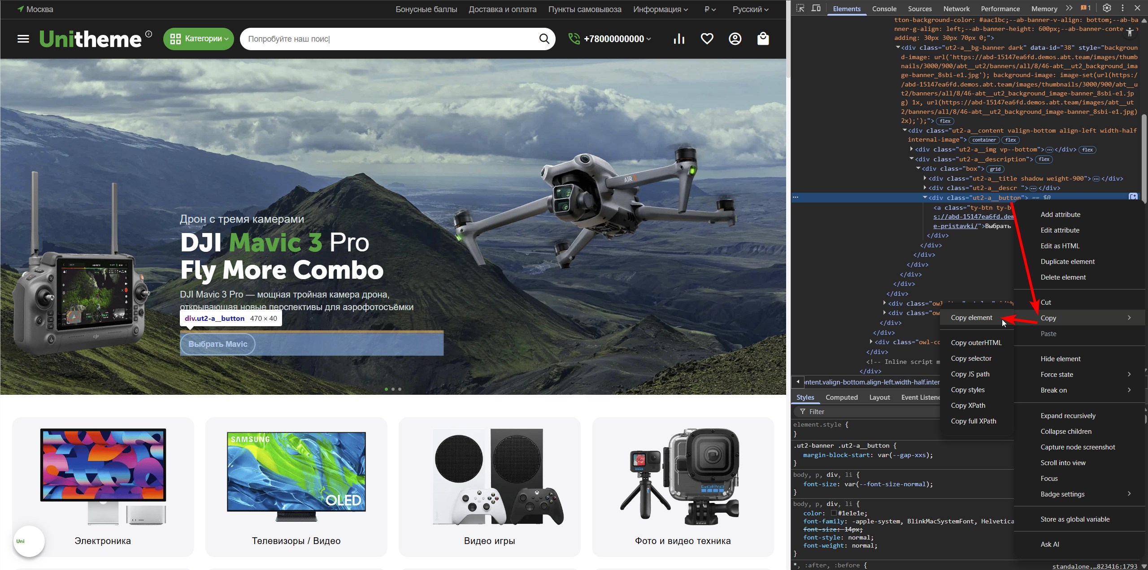Open the Русский language dropdown

[750, 9]
